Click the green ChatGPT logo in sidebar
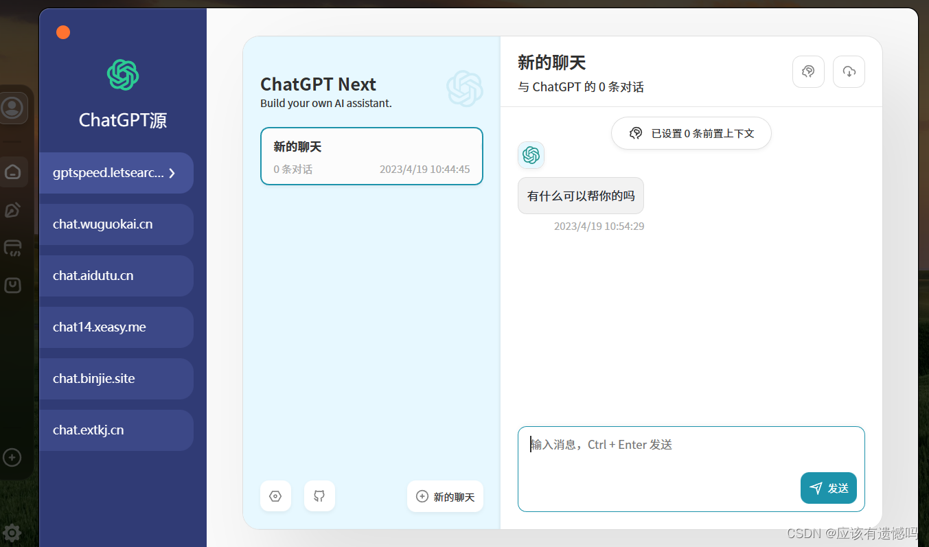The image size is (929, 547). [123, 75]
